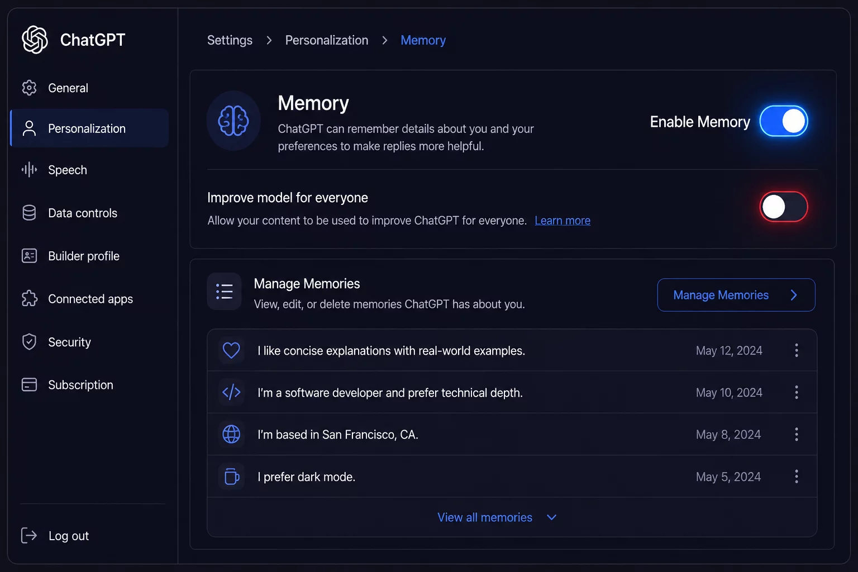858x572 pixels.
Task: Select memory "I'm a software developer and prefer technical depth."
Action: [x=512, y=392]
